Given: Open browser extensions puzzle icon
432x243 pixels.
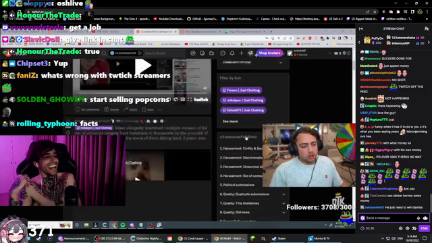Looking at the screenshot, I should [x=398, y=12].
